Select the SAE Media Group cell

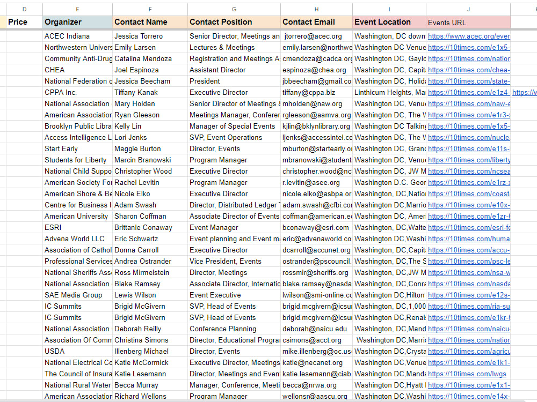[77, 295]
